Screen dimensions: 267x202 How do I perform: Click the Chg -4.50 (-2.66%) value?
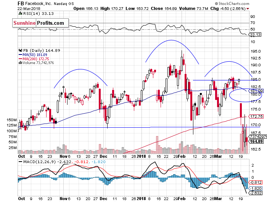(x=228, y=8)
